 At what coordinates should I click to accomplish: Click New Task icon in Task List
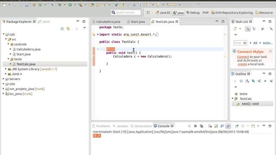235,29
